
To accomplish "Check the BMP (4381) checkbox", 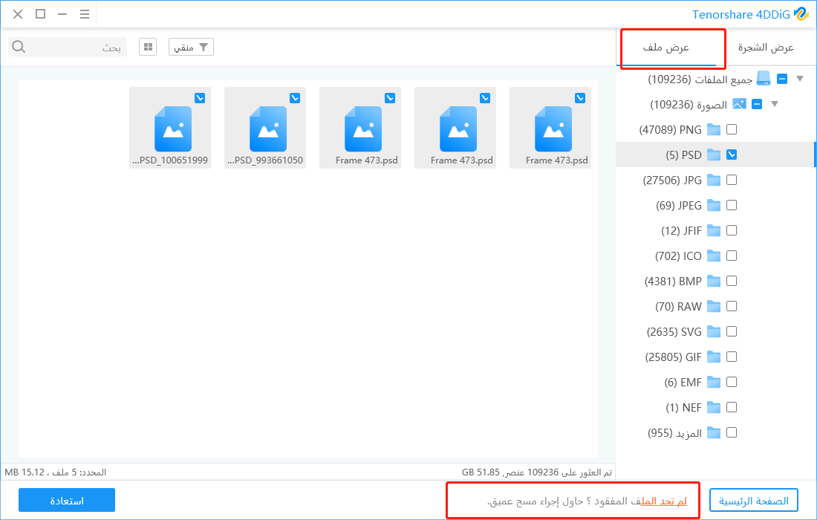I will coord(732,281).
